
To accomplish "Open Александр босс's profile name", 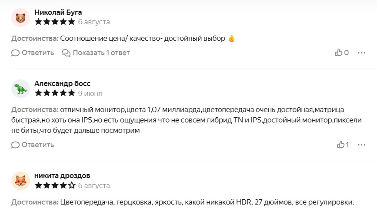I will point(62,83).
